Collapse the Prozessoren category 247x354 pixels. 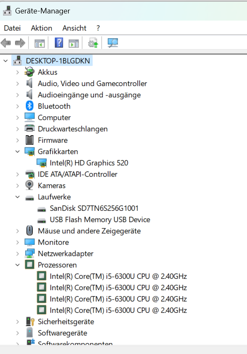pyautogui.click(x=18, y=265)
